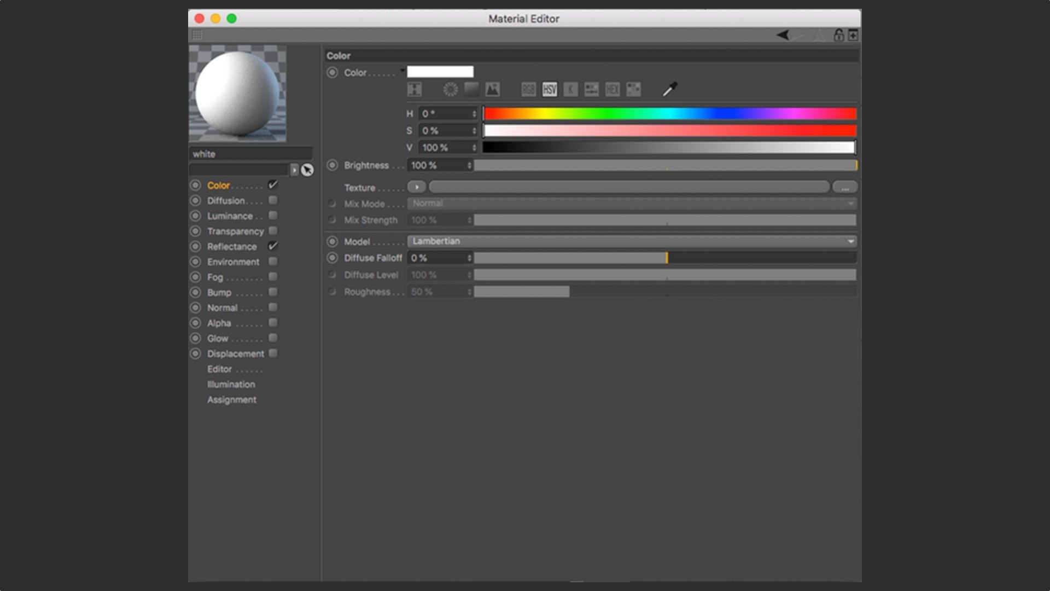The height and width of the screenshot is (591, 1050).
Task: Click the material name field 'white'
Action: [x=250, y=154]
